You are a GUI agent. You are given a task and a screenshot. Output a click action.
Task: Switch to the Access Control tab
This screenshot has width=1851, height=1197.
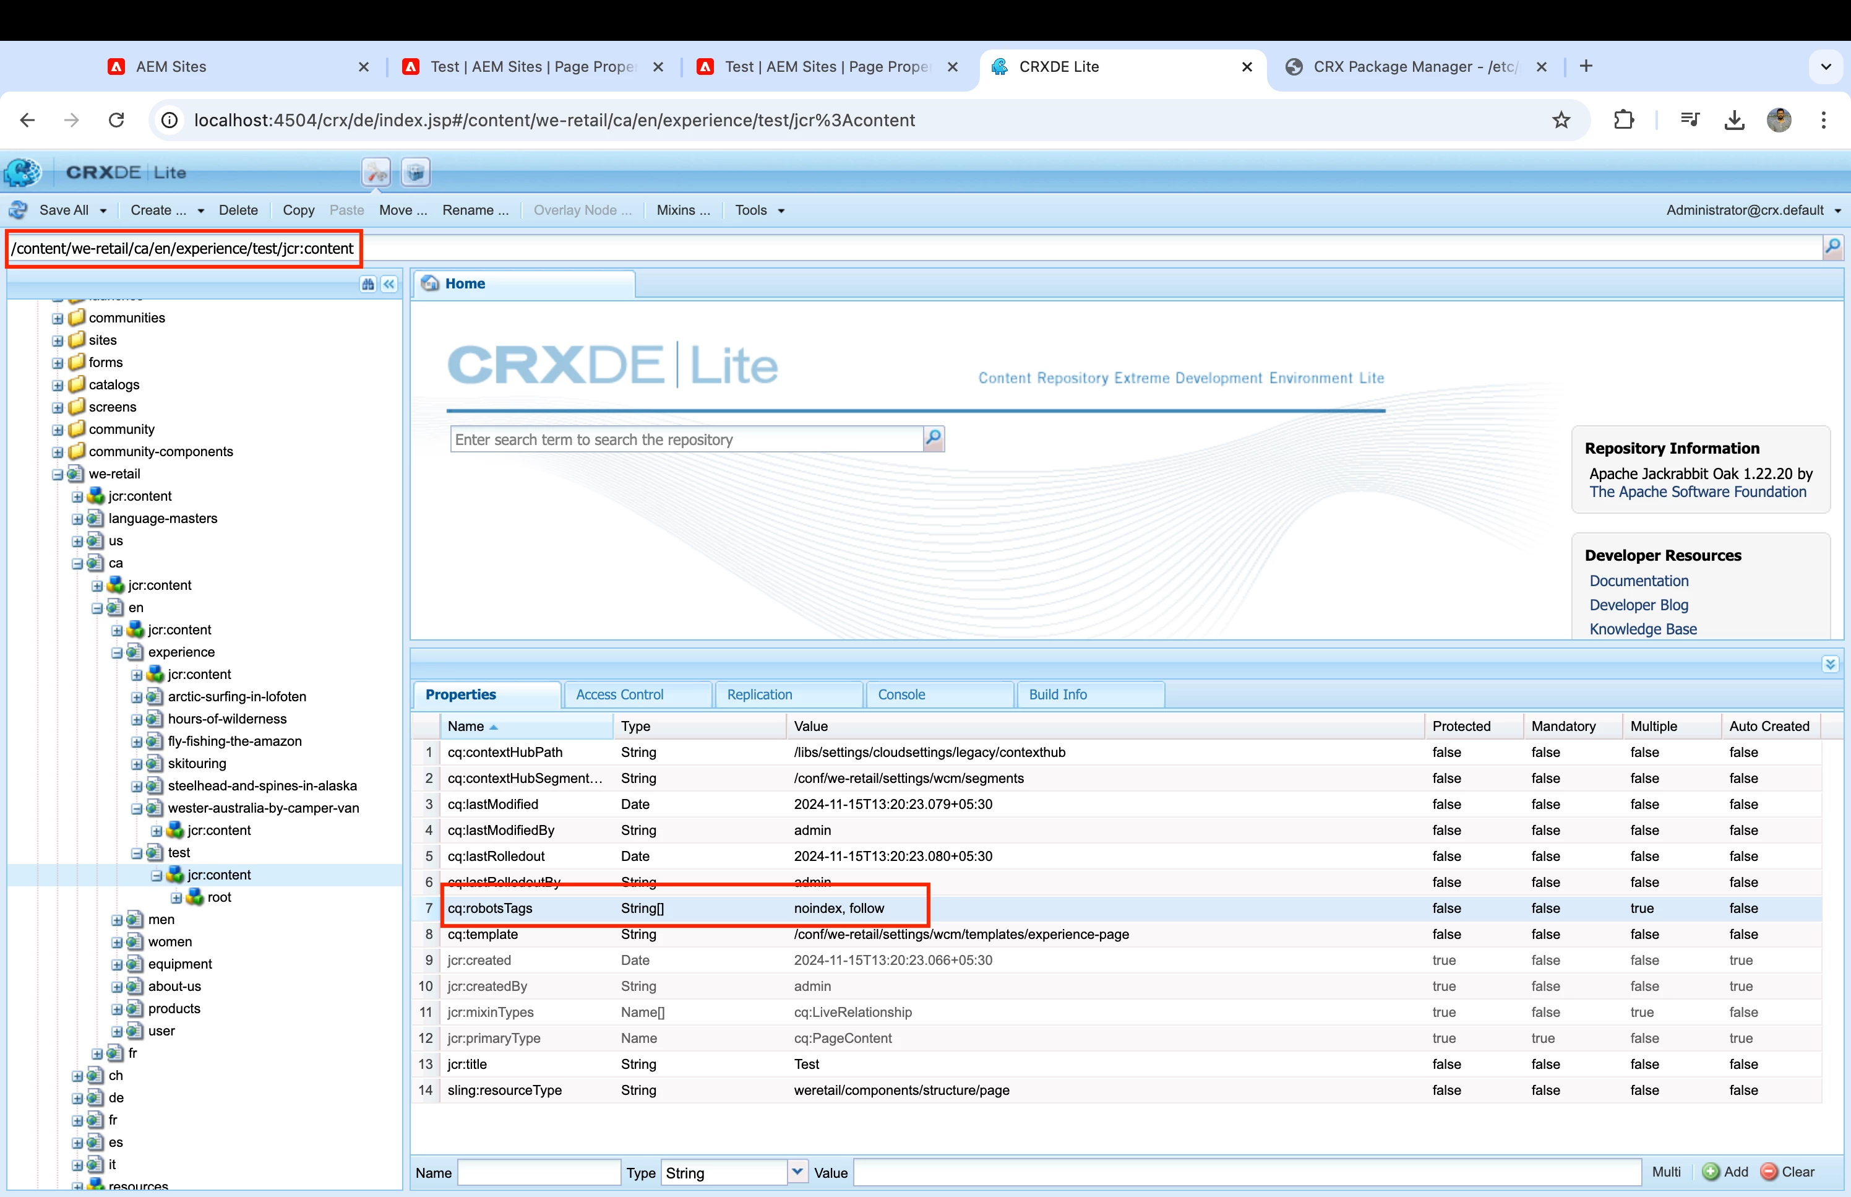click(x=619, y=694)
